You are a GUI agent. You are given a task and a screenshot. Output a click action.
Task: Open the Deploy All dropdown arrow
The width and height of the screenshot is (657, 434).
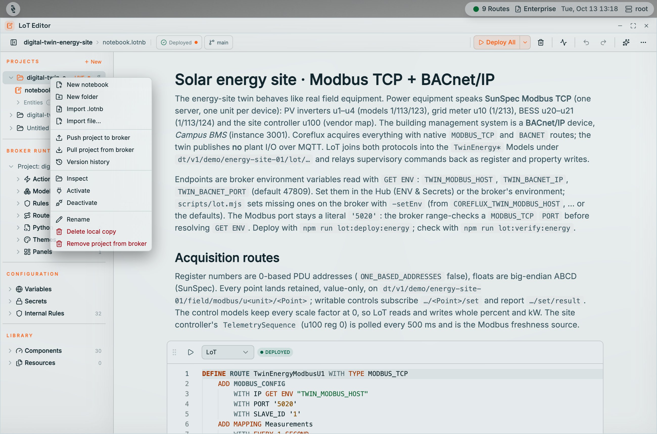coord(525,42)
